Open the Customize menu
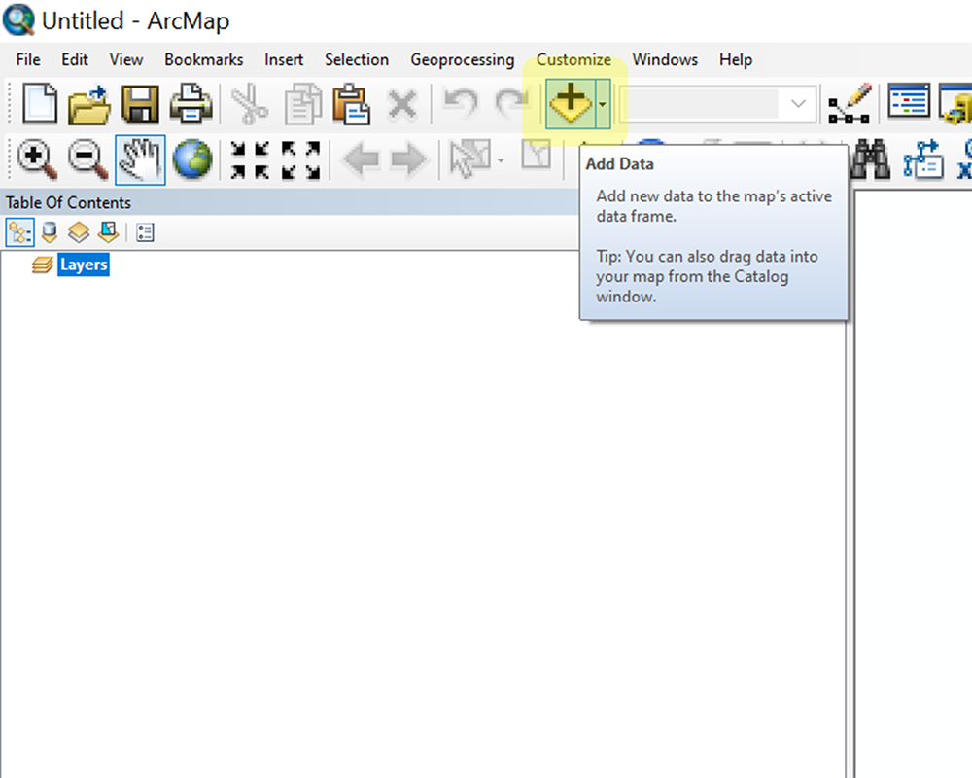 573,59
